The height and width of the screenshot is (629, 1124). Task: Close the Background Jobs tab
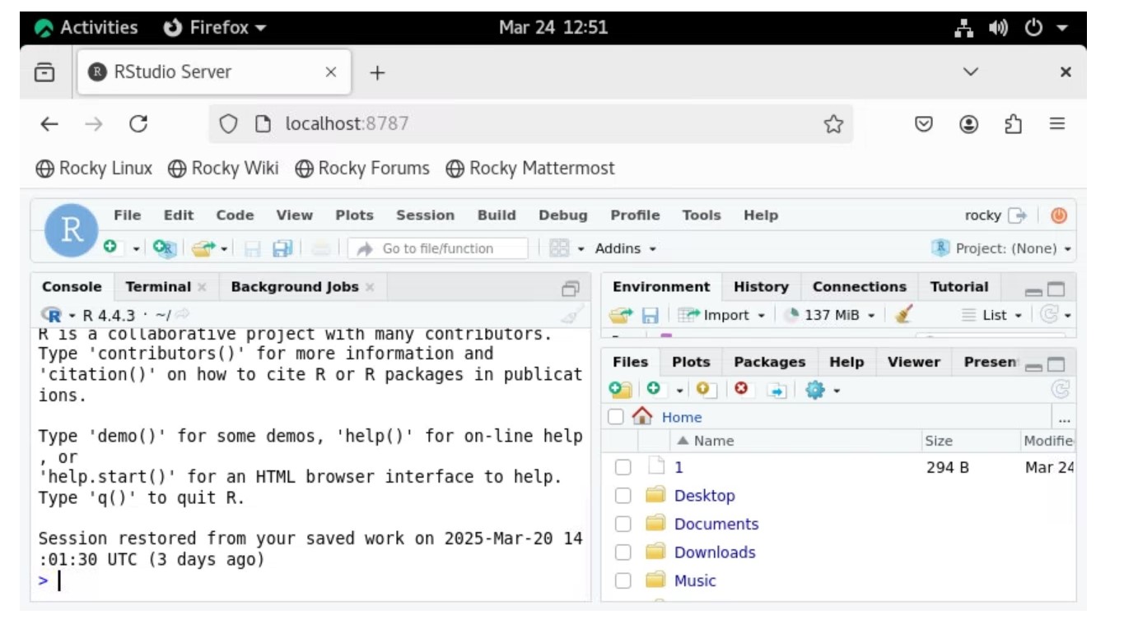[x=370, y=287]
